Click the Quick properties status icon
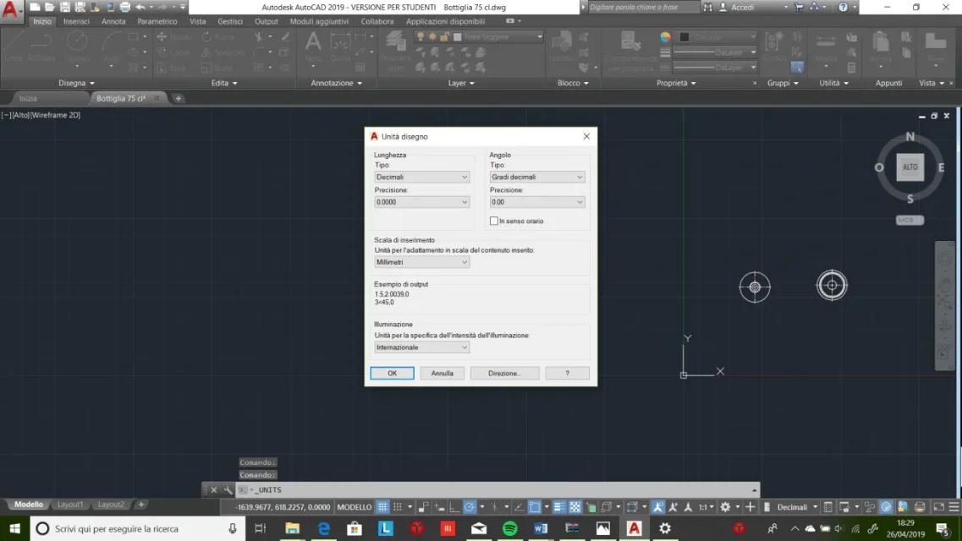962x541 pixels. point(828,506)
